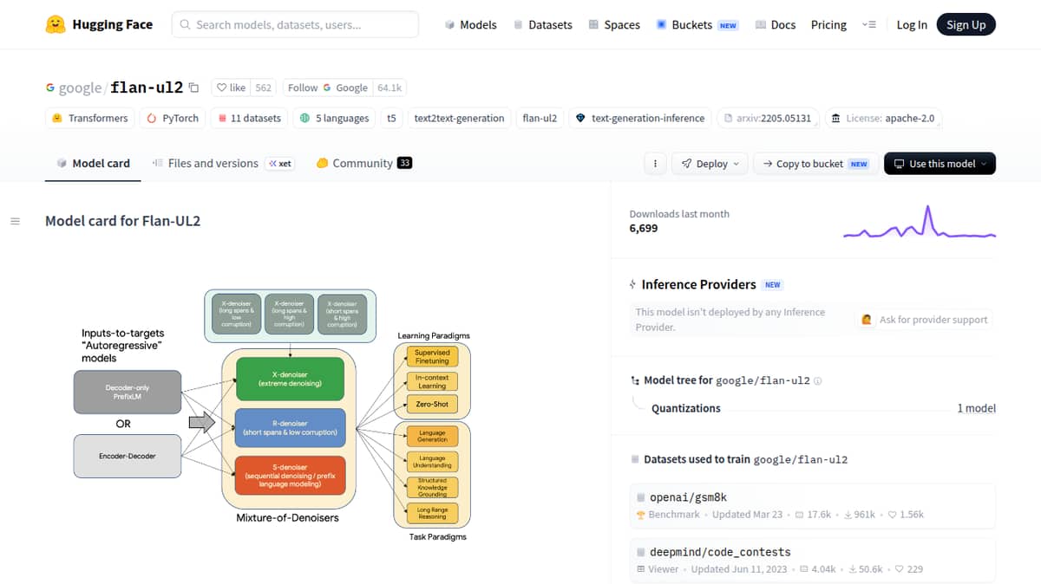Follow the Google organization

coord(328,88)
